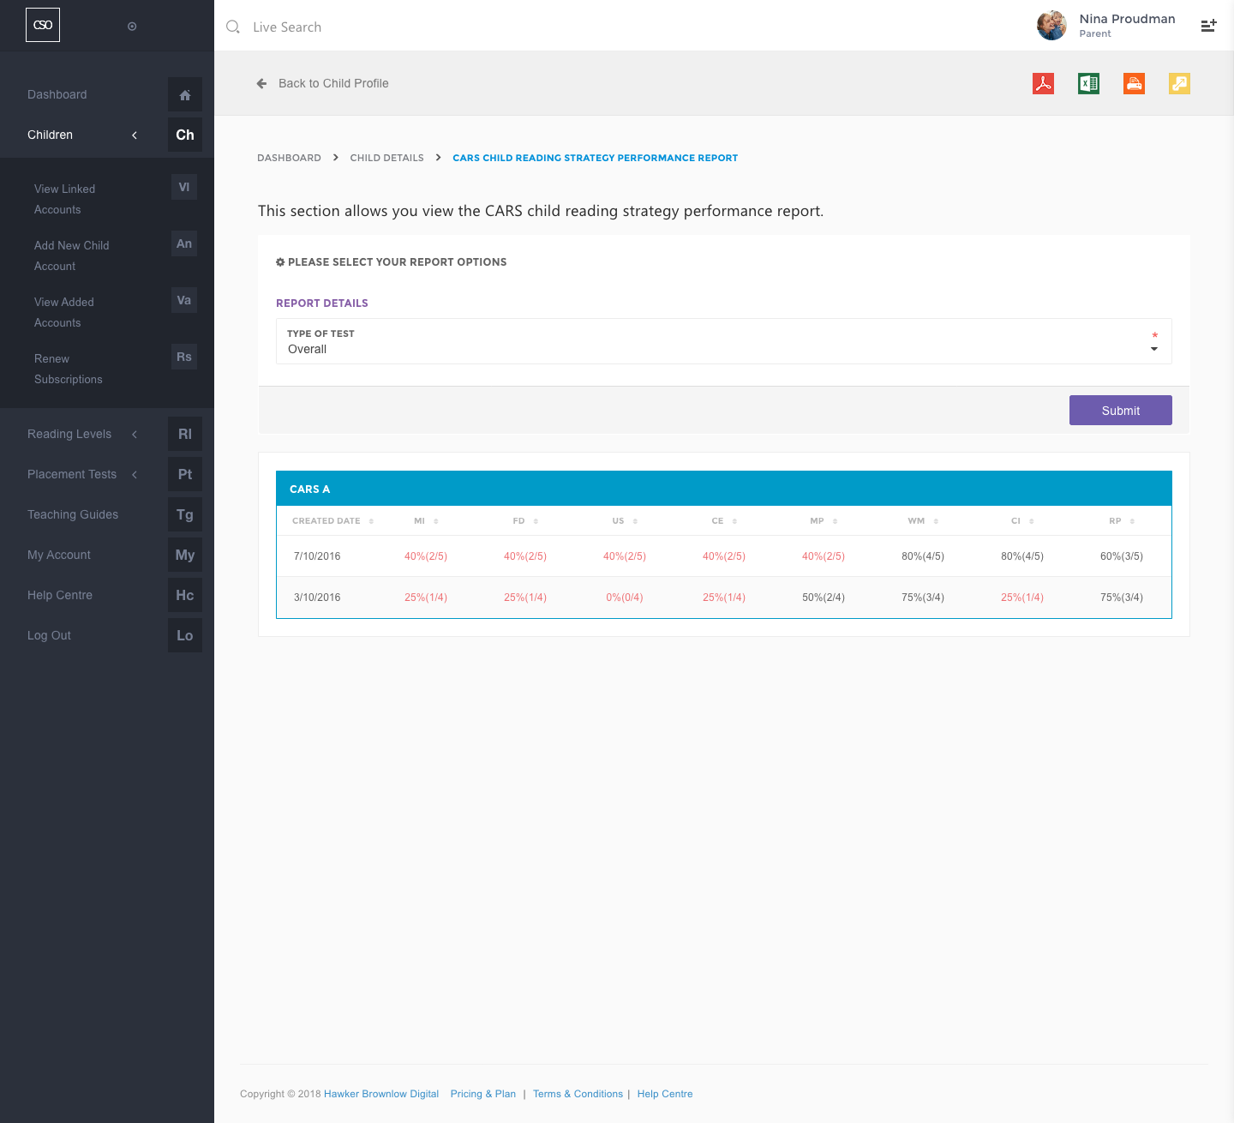Go Back to Child Profile
1234x1123 pixels.
tap(333, 83)
